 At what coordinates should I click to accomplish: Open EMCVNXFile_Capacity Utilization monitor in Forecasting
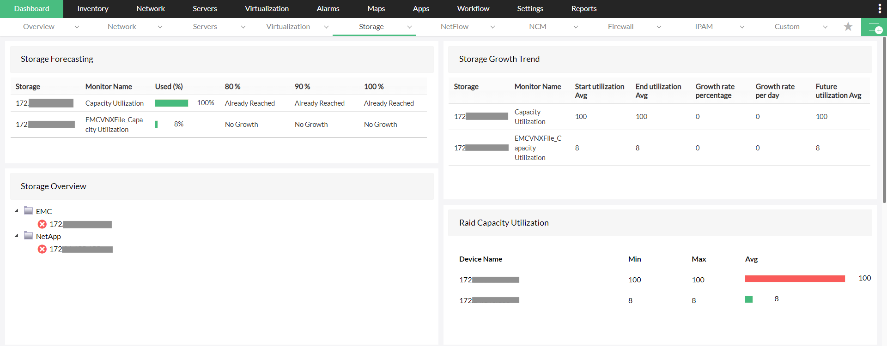[x=114, y=125]
